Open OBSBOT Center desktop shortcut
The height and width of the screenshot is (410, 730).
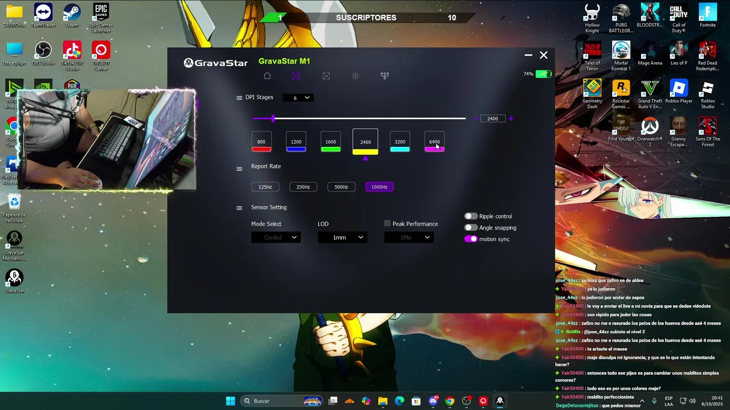(101, 56)
